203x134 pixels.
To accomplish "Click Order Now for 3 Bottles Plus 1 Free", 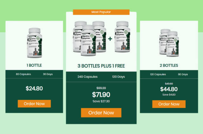I will (x=101, y=113).
